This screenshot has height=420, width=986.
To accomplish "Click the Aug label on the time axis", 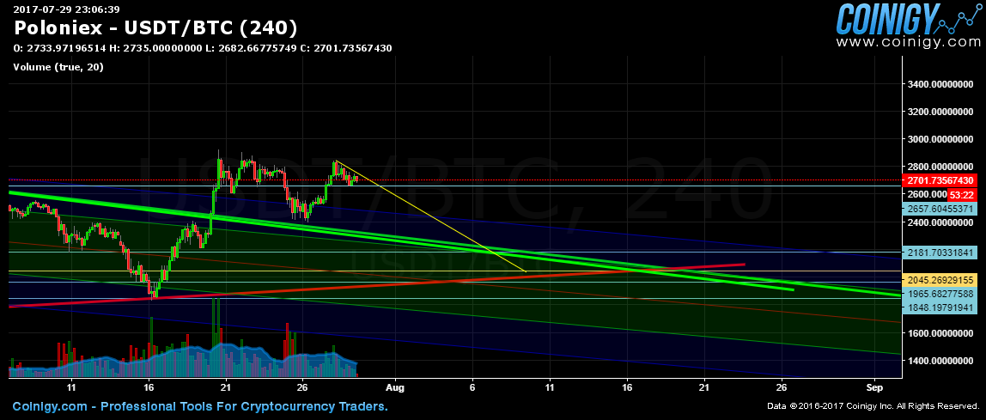I will [395, 388].
